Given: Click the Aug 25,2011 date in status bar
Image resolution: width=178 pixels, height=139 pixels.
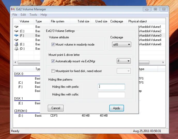Looking at the screenshot, I should pos(147,131).
